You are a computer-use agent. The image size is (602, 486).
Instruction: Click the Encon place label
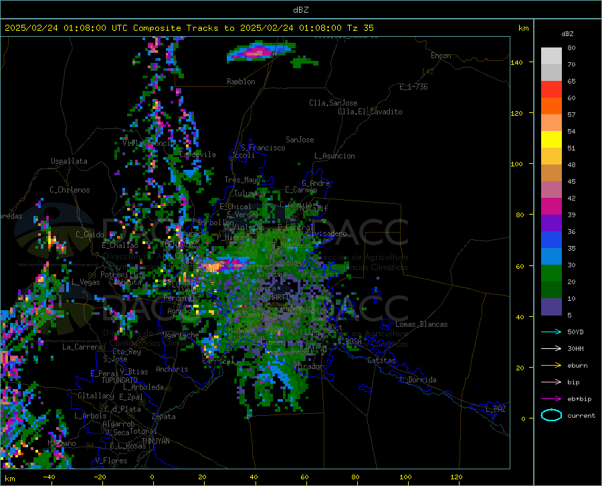pos(441,55)
